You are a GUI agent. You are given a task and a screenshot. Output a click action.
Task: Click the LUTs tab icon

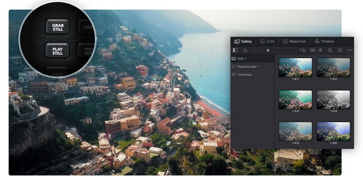click(263, 41)
